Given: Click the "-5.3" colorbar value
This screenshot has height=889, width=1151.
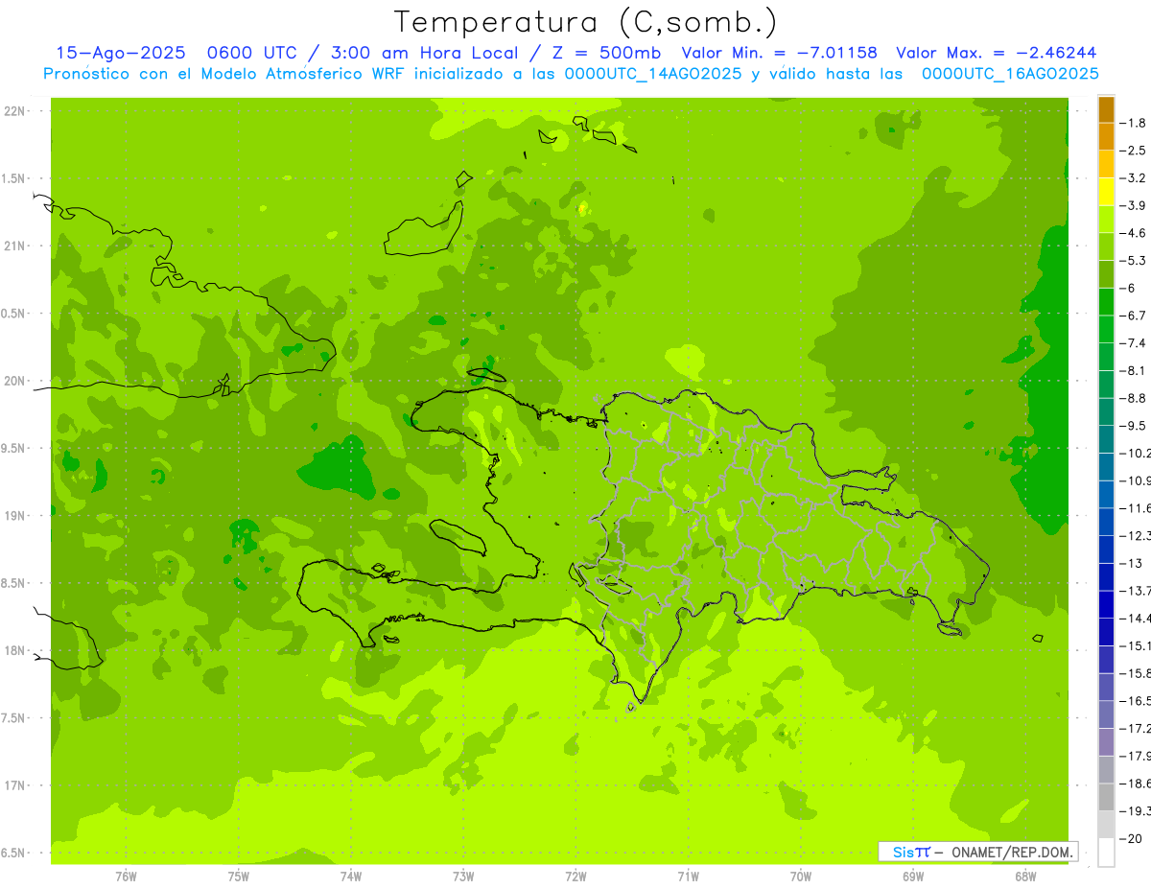Looking at the screenshot, I should click(x=1133, y=261).
